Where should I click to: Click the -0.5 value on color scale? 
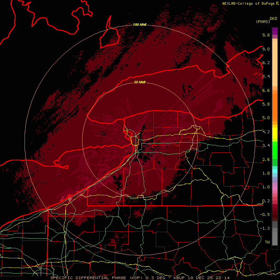click(x=265, y=215)
